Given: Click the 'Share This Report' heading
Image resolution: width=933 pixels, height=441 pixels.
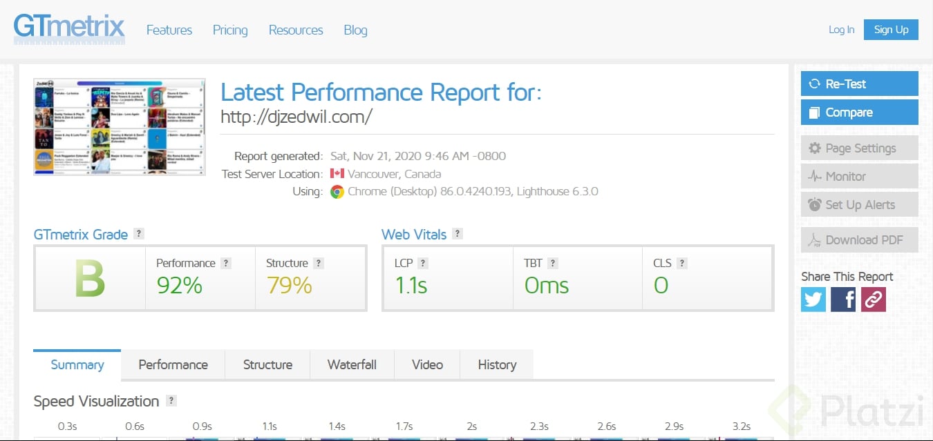Looking at the screenshot, I should click(x=847, y=276).
